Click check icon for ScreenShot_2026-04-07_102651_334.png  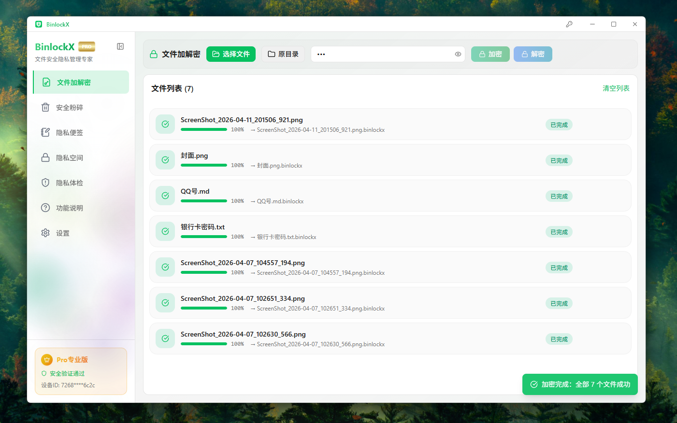(x=165, y=303)
